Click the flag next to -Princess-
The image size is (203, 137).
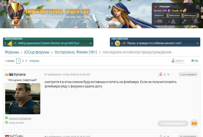coord(156,7)
